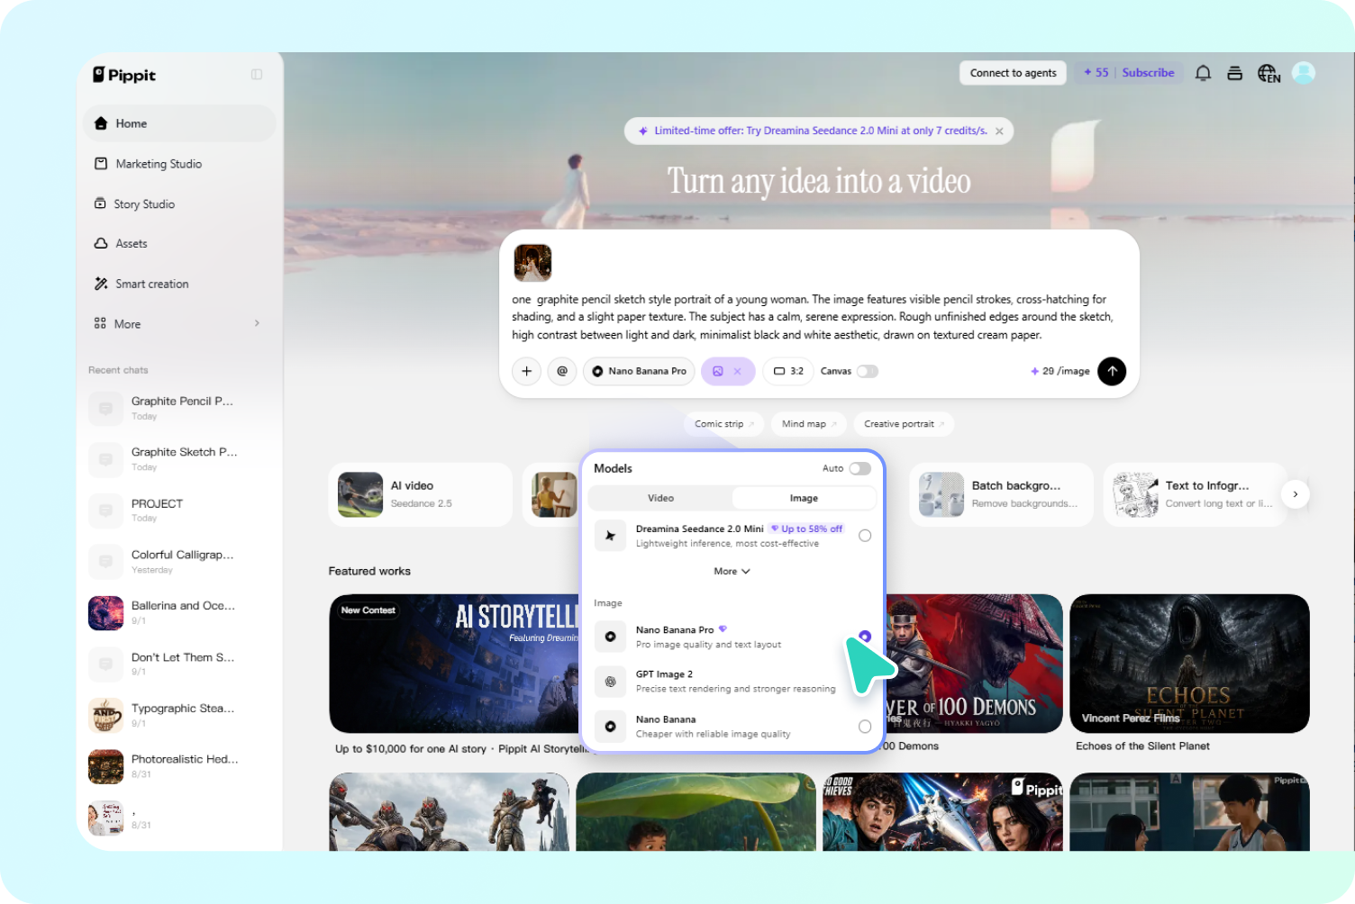
Task: Remove the image mode chip with its X
Action: click(737, 371)
